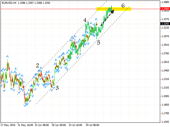Click the 1.2005 price axis label

pyautogui.click(x=165, y=96)
